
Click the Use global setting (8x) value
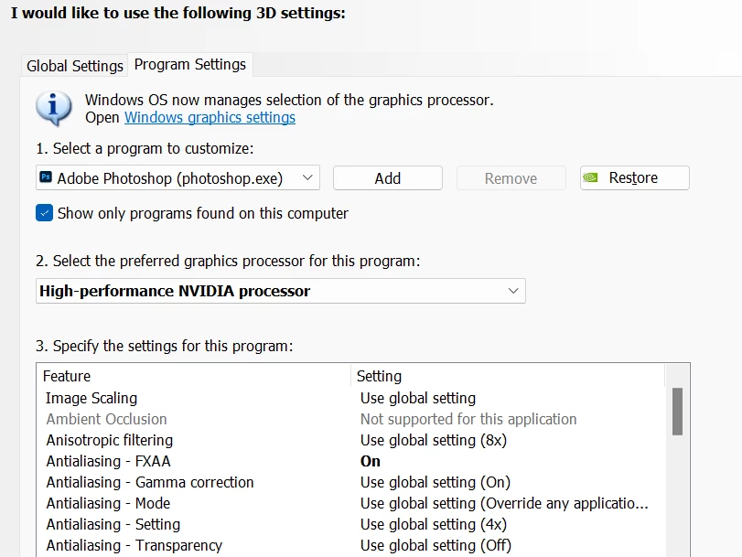(434, 440)
